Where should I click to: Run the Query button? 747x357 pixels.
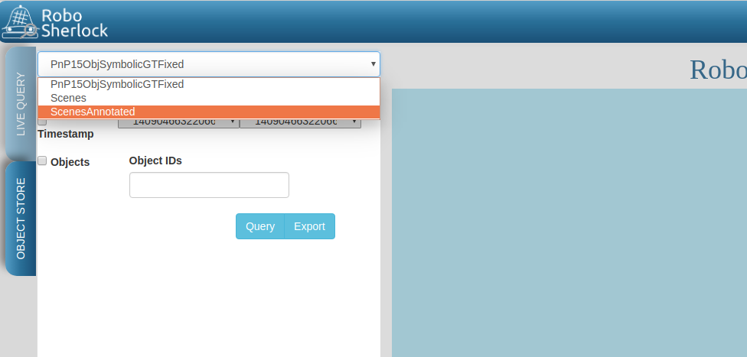260,226
